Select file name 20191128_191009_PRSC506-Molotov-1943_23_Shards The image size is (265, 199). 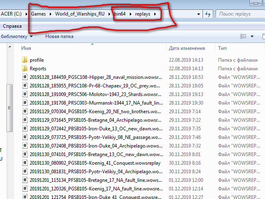click(x=96, y=94)
